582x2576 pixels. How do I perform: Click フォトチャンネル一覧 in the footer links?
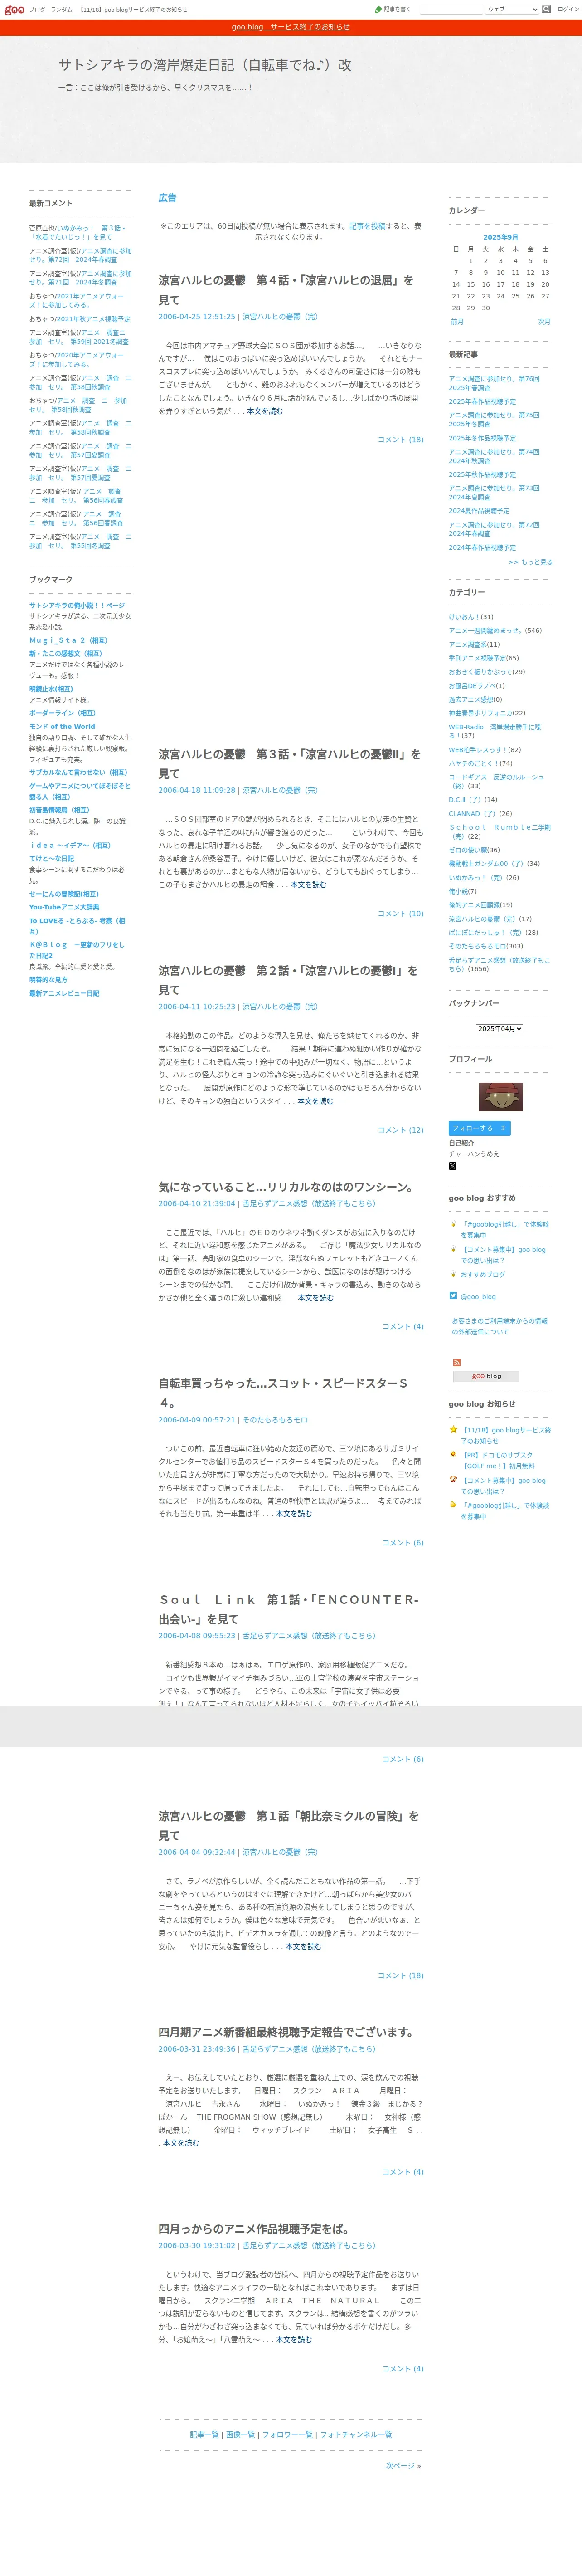[356, 2434]
